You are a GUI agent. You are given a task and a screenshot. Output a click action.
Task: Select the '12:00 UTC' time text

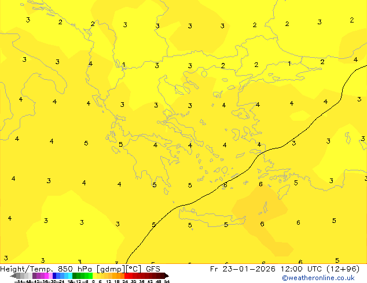(301, 269)
